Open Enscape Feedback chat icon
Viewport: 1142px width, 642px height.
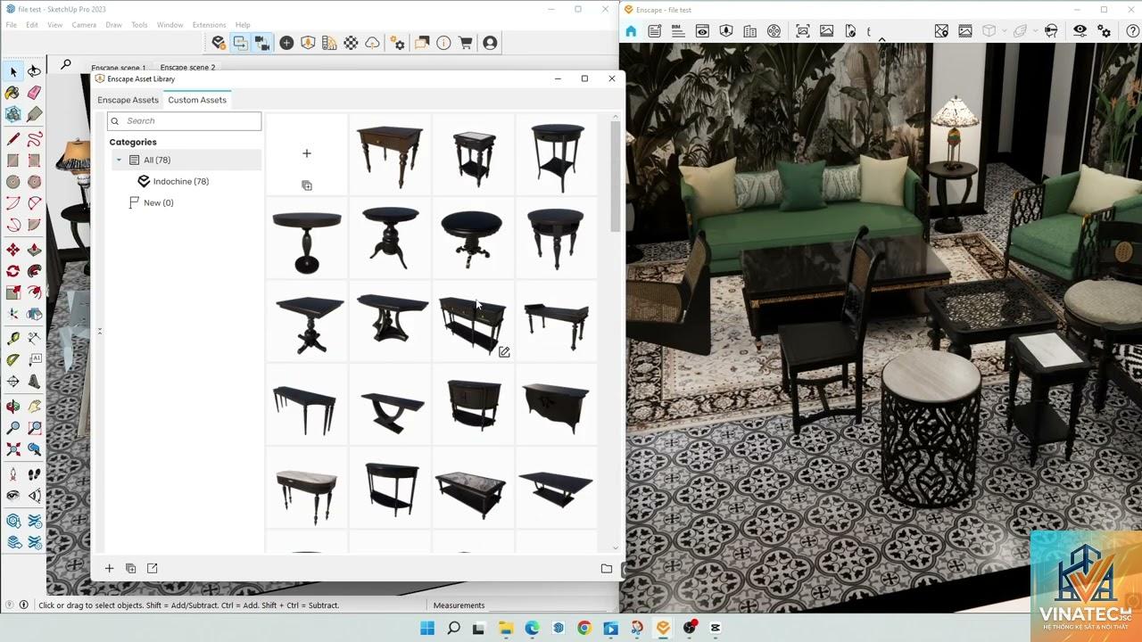coord(422,43)
